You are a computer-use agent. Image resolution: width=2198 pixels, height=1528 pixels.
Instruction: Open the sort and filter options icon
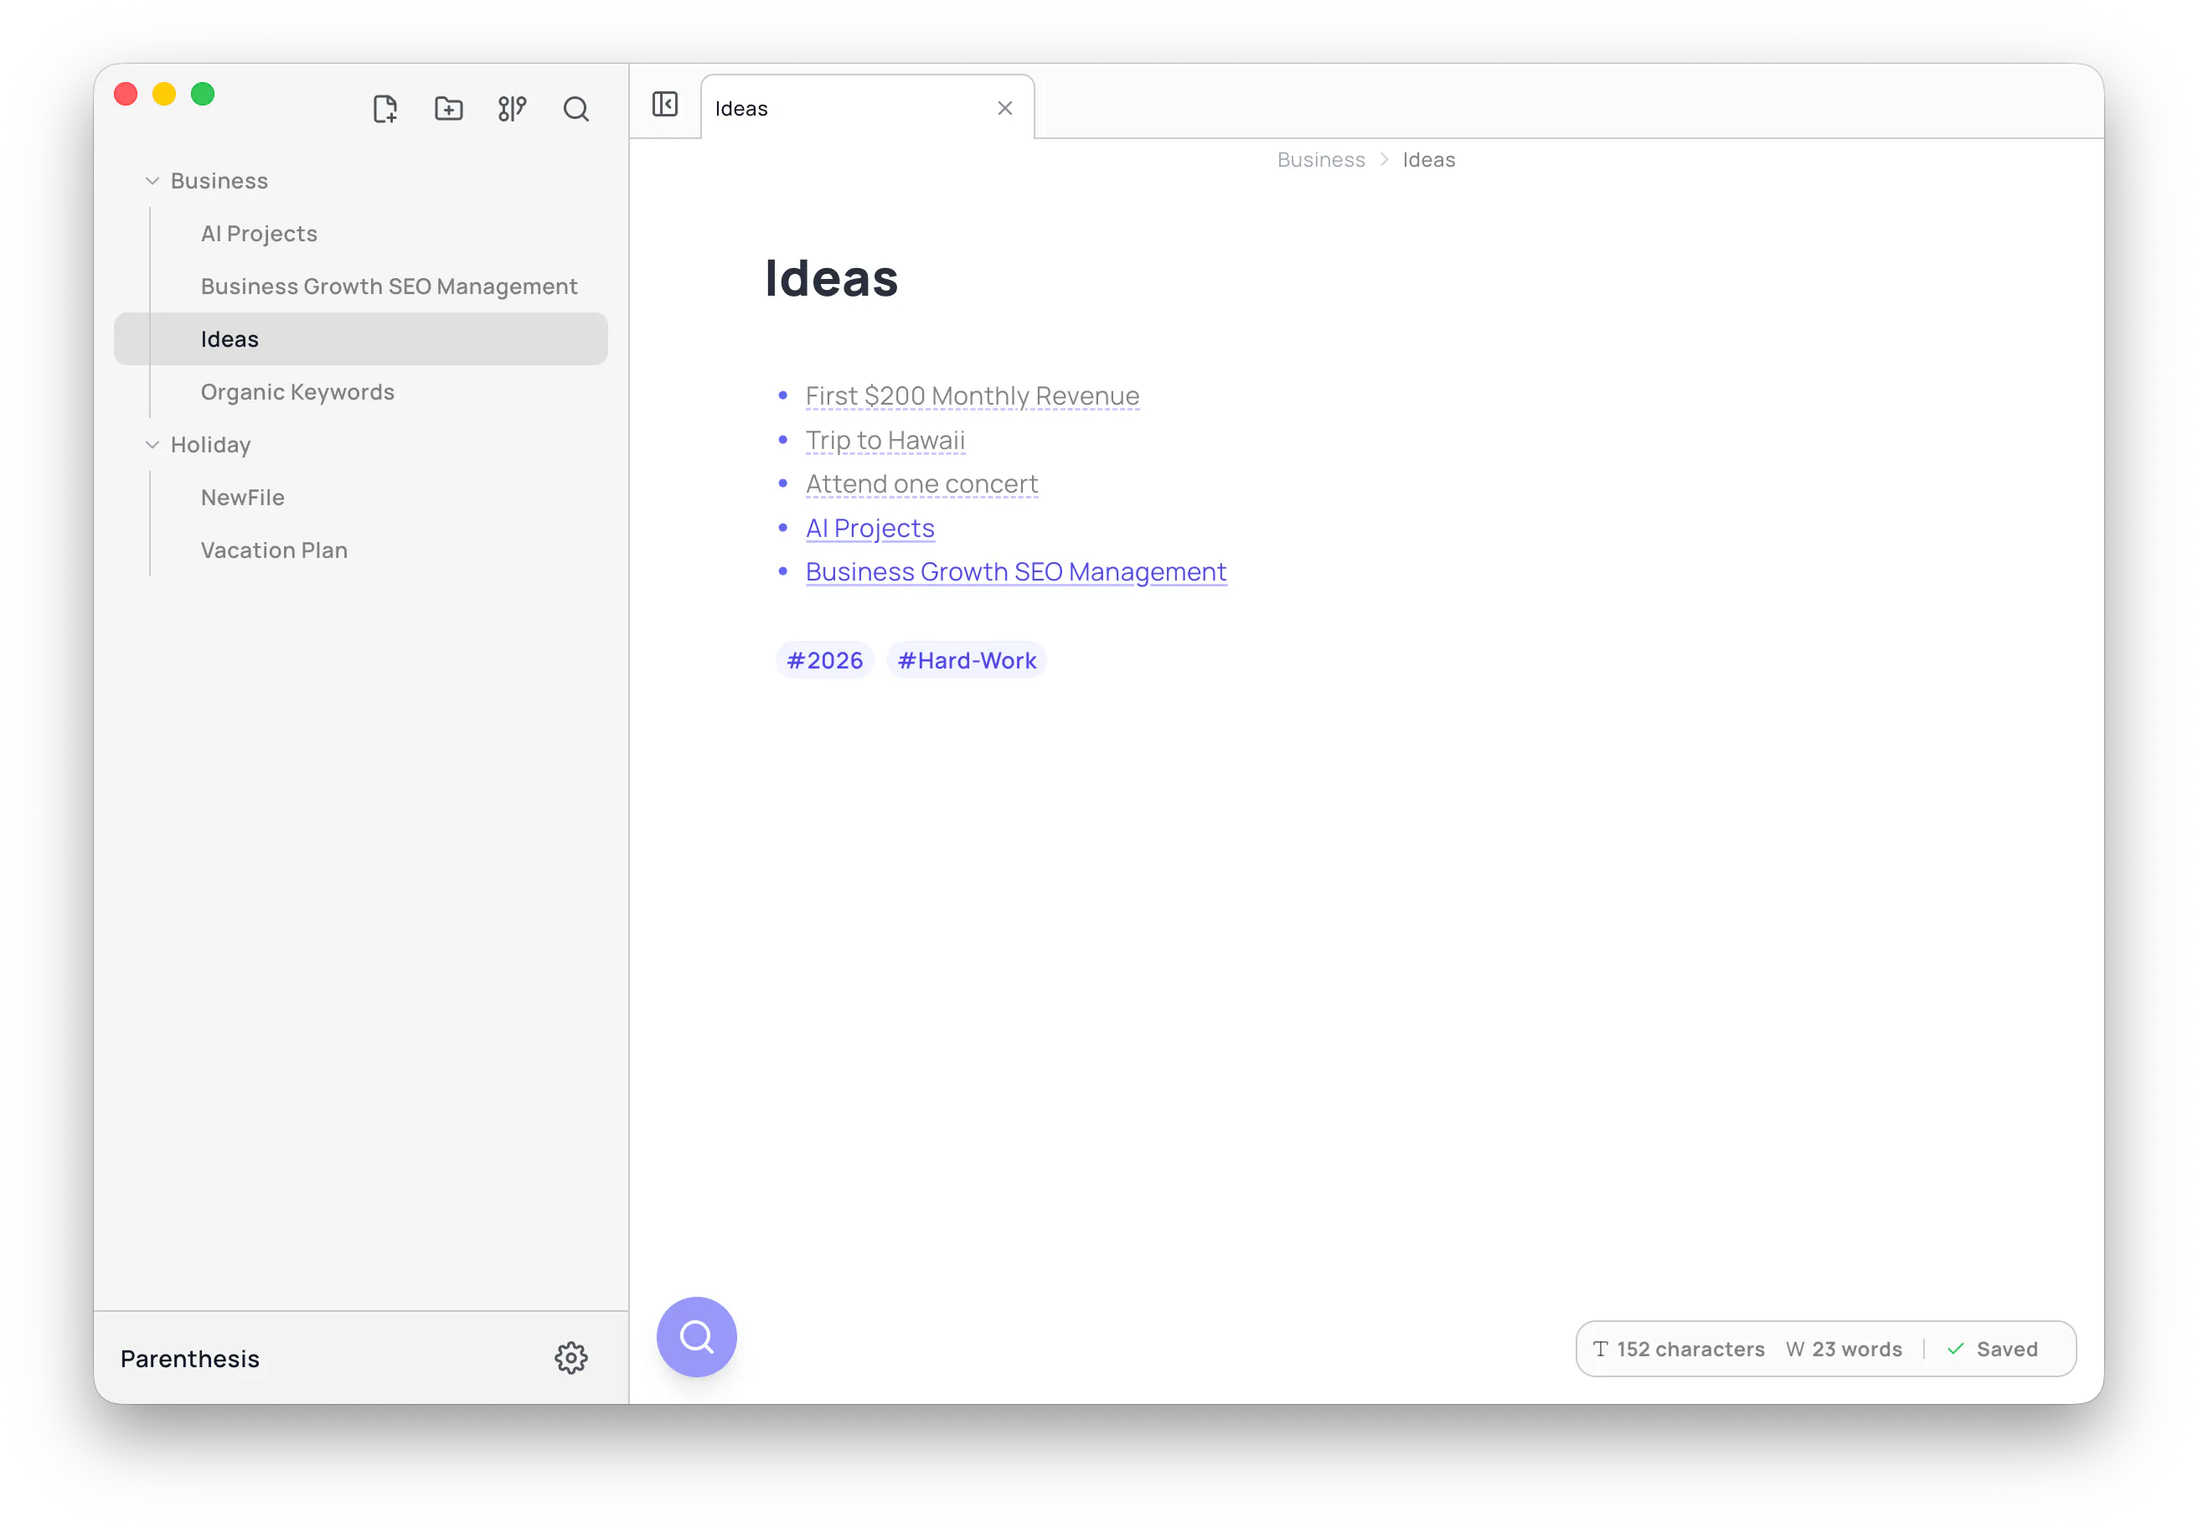pyautogui.click(x=512, y=108)
